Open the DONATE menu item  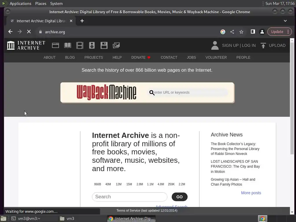(x=141, y=58)
